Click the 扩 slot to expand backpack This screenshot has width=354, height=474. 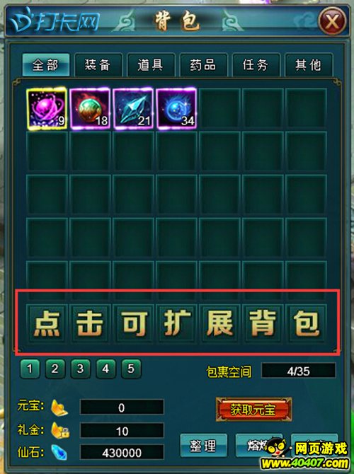[x=176, y=323]
